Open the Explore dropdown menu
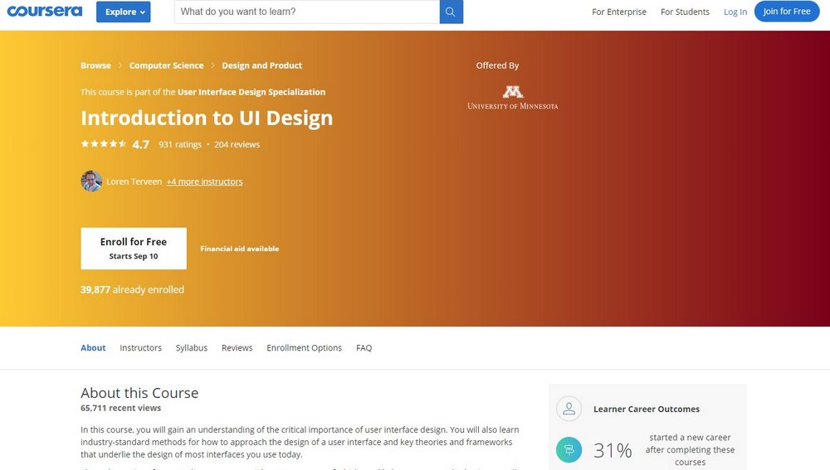Image resolution: width=830 pixels, height=470 pixels. pos(123,12)
